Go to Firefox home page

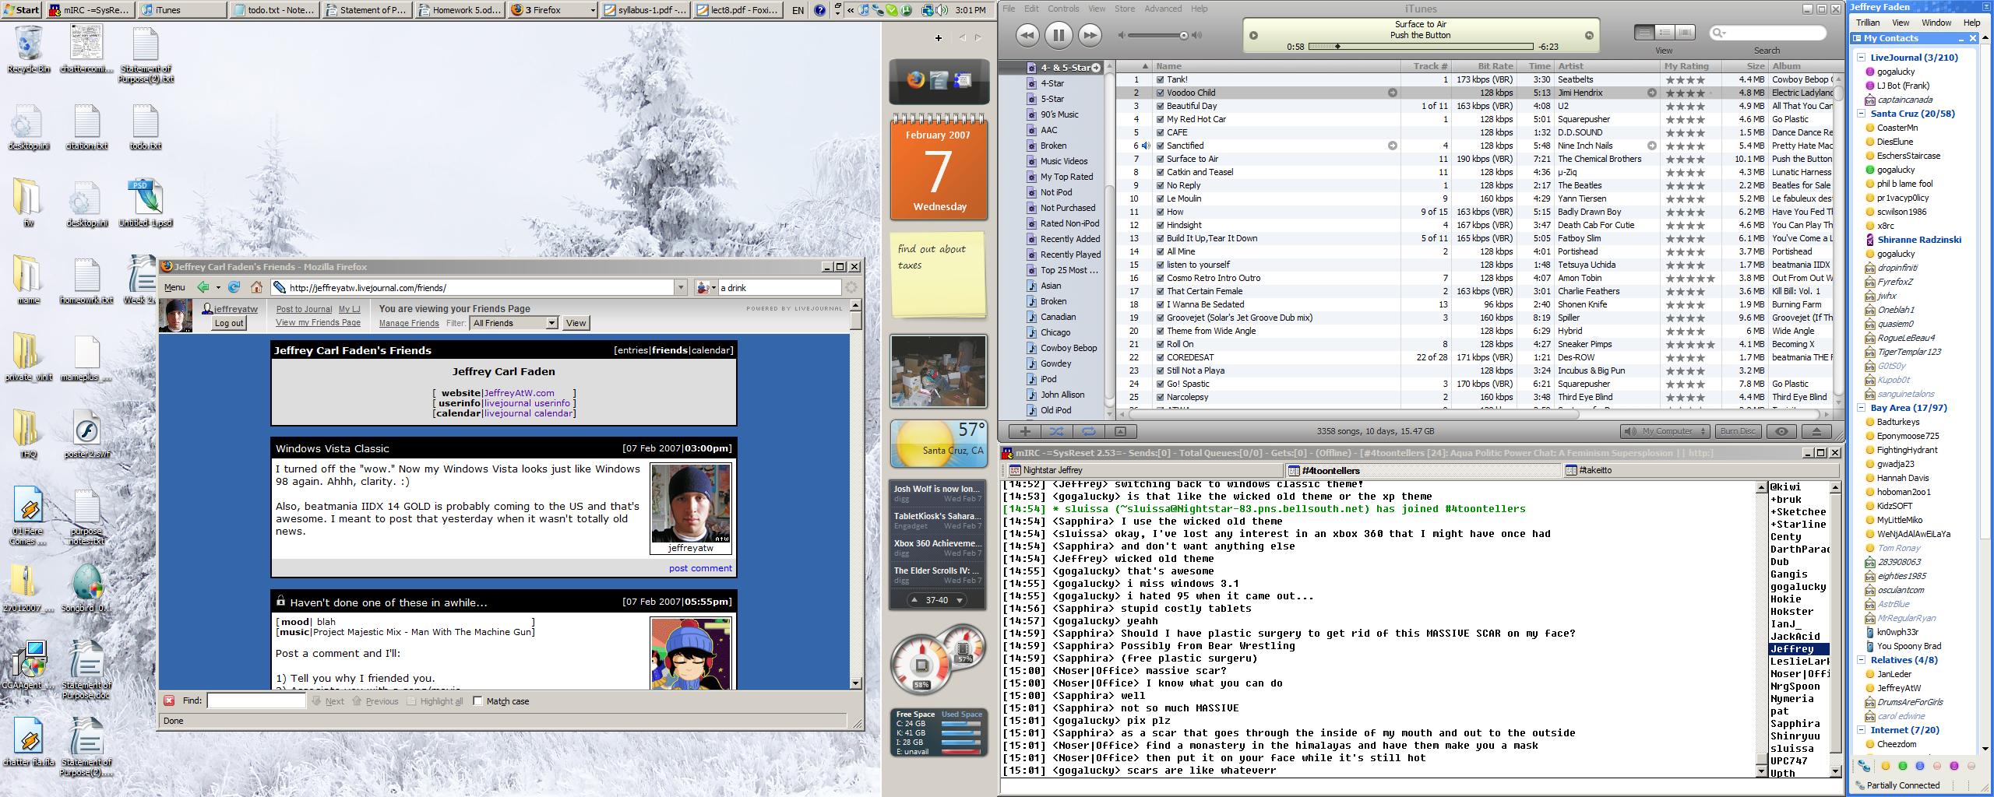(256, 287)
